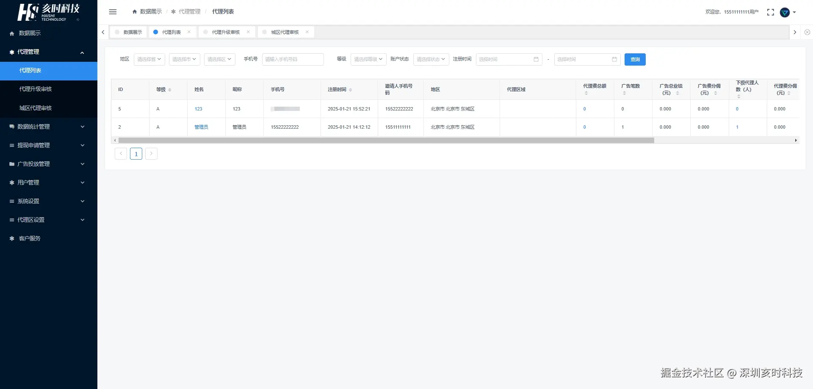
Task: Sort by 广告笔数 column arrows
Action: [624, 93]
